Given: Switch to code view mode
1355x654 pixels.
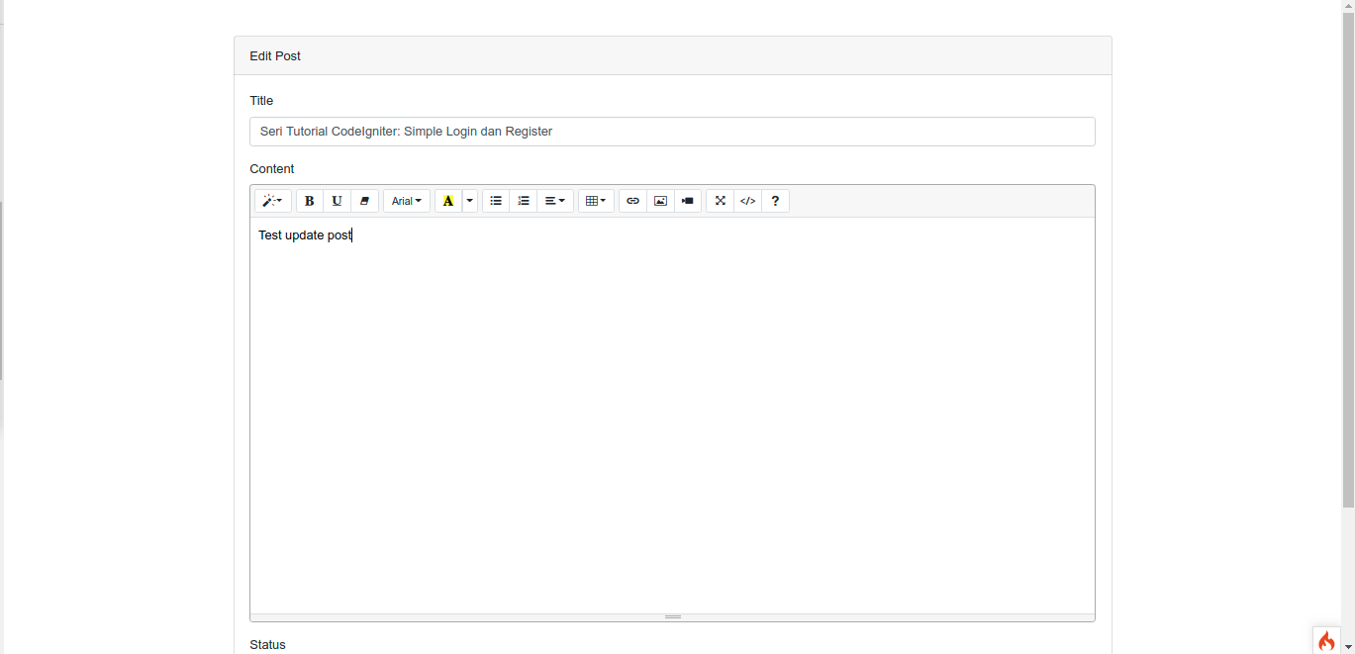Looking at the screenshot, I should 747,201.
